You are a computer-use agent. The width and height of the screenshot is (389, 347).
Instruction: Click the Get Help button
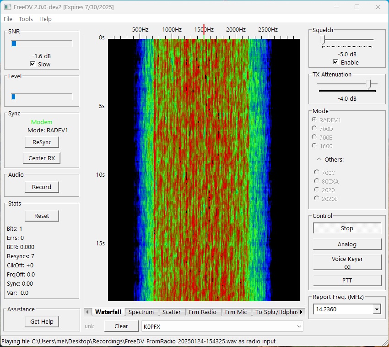coord(42,322)
